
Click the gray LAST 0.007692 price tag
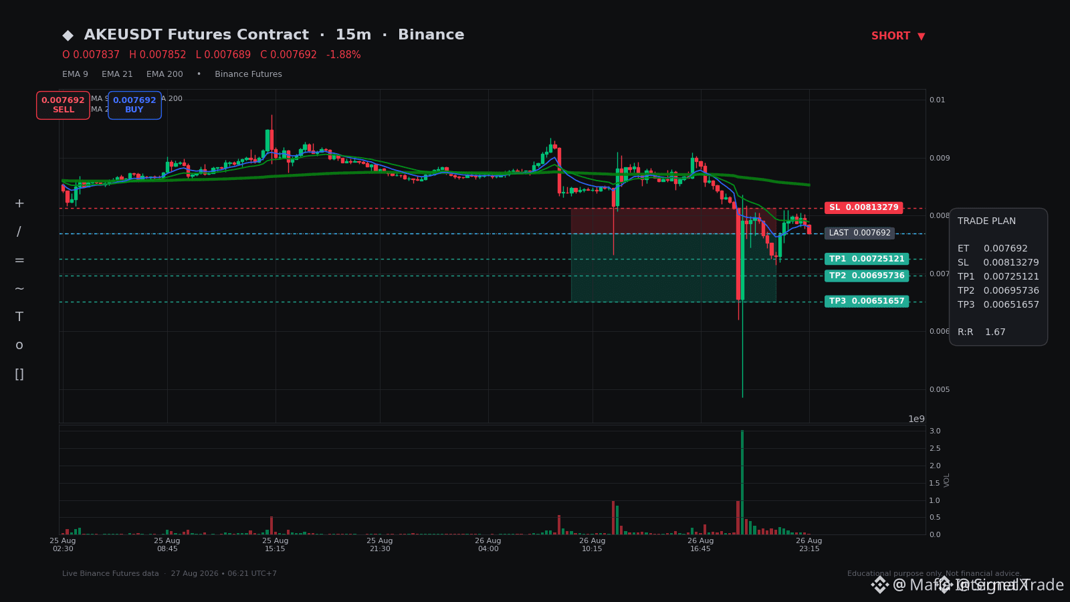[x=859, y=233]
